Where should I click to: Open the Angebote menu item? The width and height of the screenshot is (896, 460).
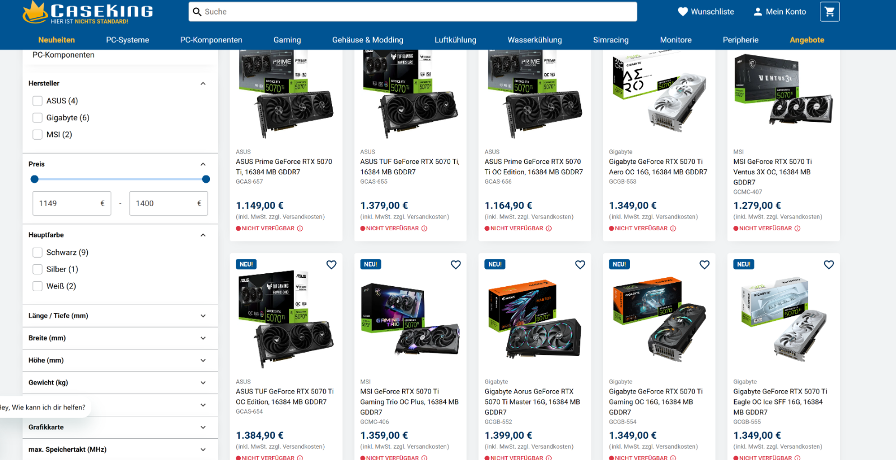[x=807, y=40]
